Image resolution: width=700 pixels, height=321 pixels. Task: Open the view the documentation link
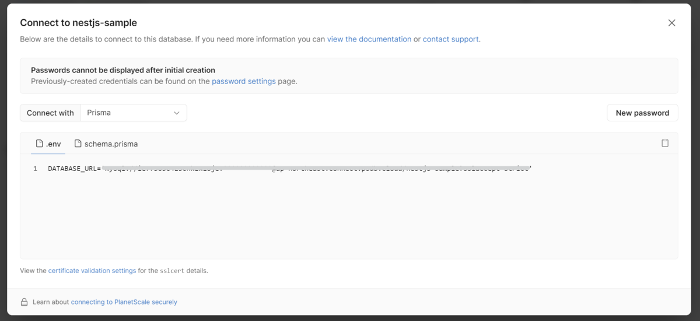(369, 39)
